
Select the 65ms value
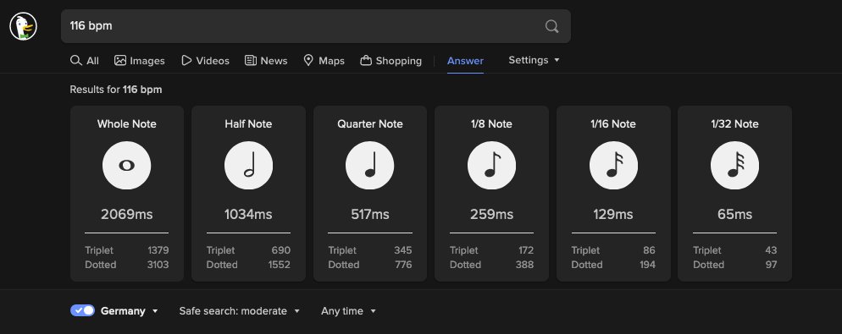click(735, 215)
